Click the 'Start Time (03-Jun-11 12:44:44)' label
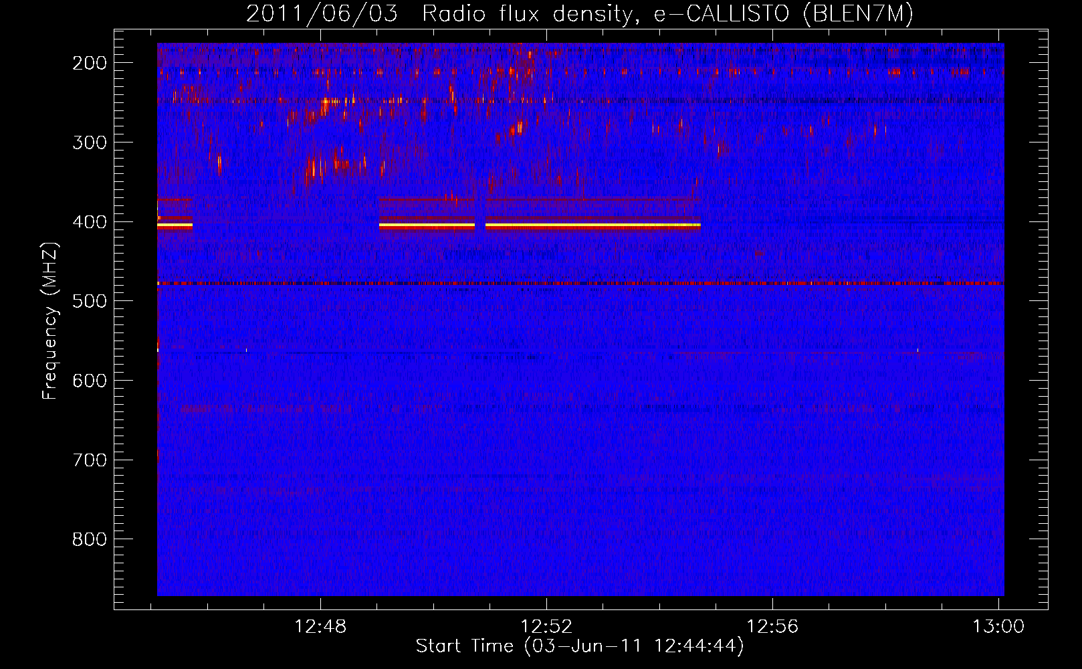Screen dimensions: 1082x669 click(580, 646)
